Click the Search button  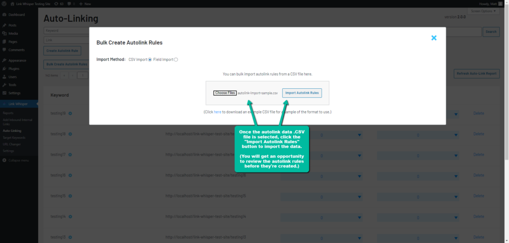tap(491, 32)
